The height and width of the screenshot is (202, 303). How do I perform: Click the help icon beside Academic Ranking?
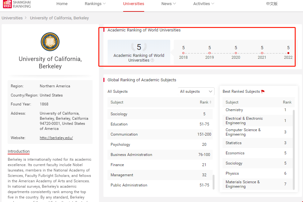pyautogui.click(x=152, y=60)
